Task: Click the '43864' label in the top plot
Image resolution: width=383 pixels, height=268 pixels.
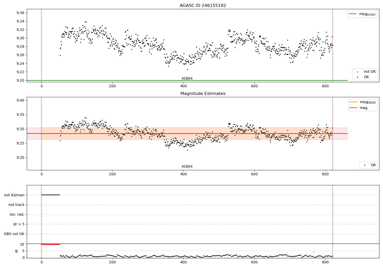Action: coord(187,78)
